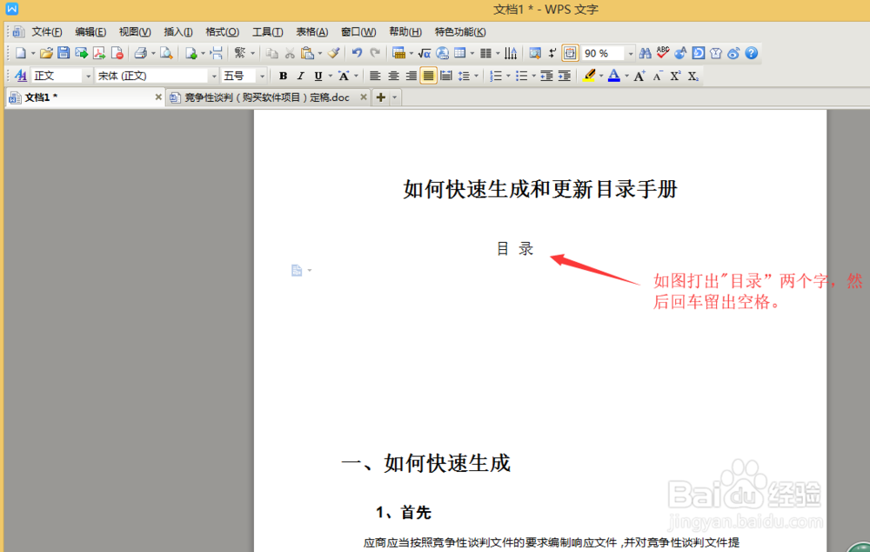The width and height of the screenshot is (870, 552).
Task: Open the columns dropdown arrow
Action: (498, 53)
